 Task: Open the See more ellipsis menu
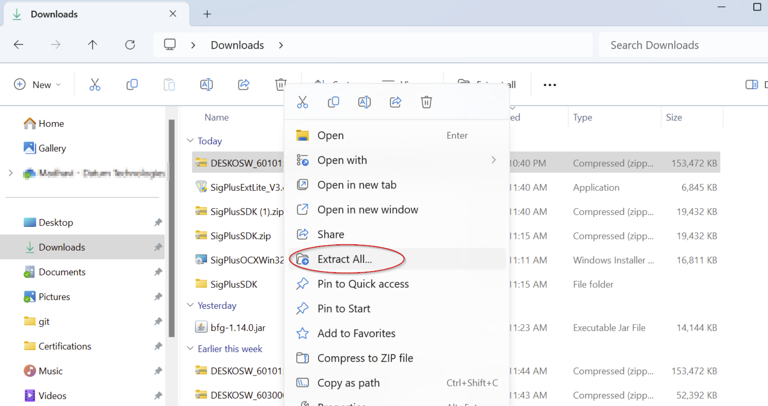(x=549, y=84)
